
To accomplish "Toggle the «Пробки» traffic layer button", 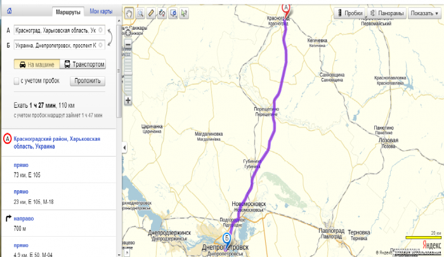I will 351,13.
